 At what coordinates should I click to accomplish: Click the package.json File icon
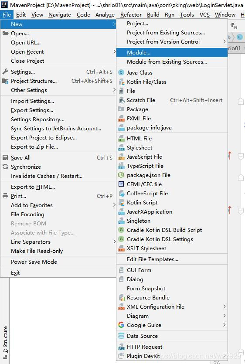(x=121, y=175)
